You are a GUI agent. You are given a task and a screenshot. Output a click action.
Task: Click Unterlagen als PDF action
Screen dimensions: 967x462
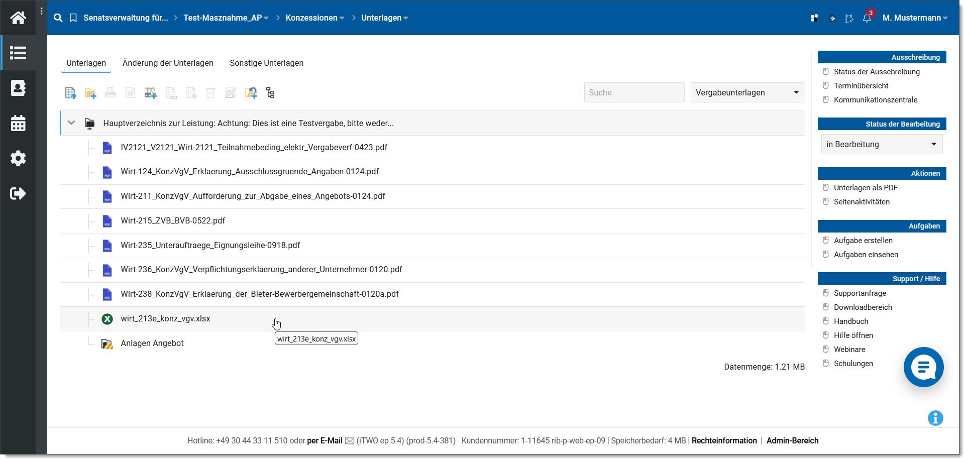tap(866, 188)
